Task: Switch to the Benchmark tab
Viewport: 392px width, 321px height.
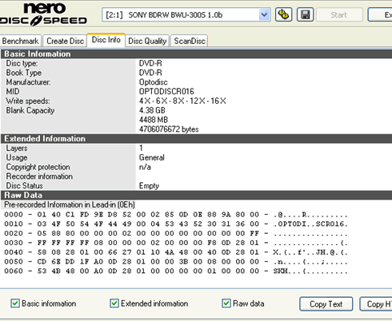Action: 21,41
